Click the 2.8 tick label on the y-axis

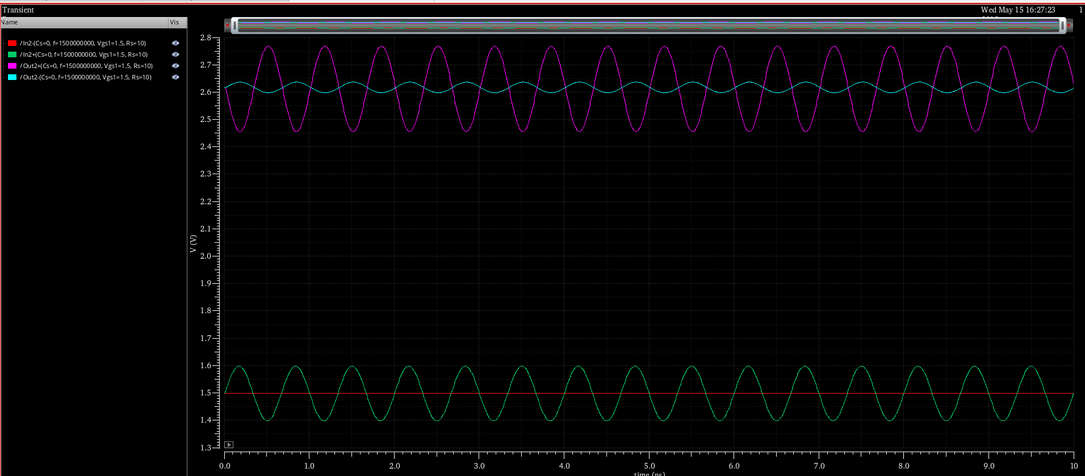point(206,37)
